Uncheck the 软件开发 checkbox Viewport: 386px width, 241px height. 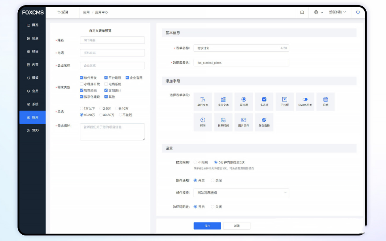[82, 78]
